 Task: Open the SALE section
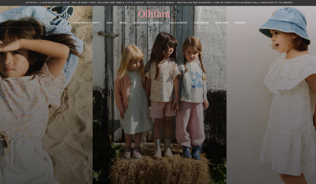[109, 23]
